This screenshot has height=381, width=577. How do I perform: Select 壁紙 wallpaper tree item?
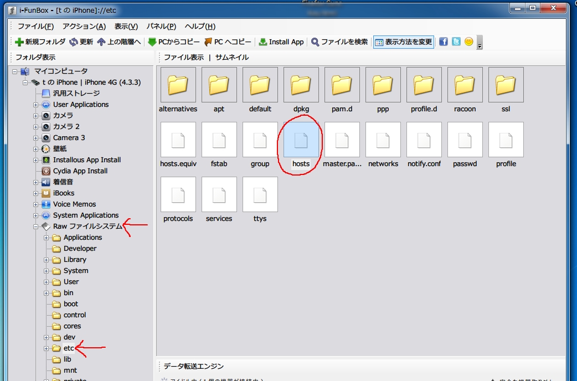coord(60,149)
